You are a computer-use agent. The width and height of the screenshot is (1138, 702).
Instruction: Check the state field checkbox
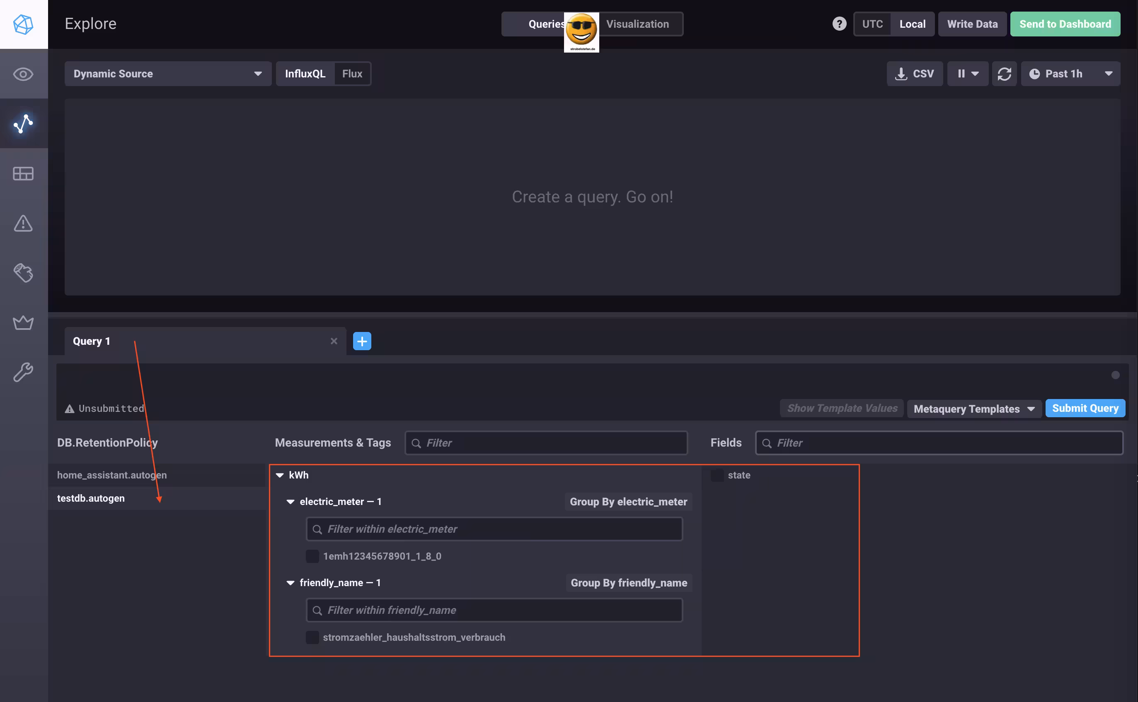click(x=716, y=475)
